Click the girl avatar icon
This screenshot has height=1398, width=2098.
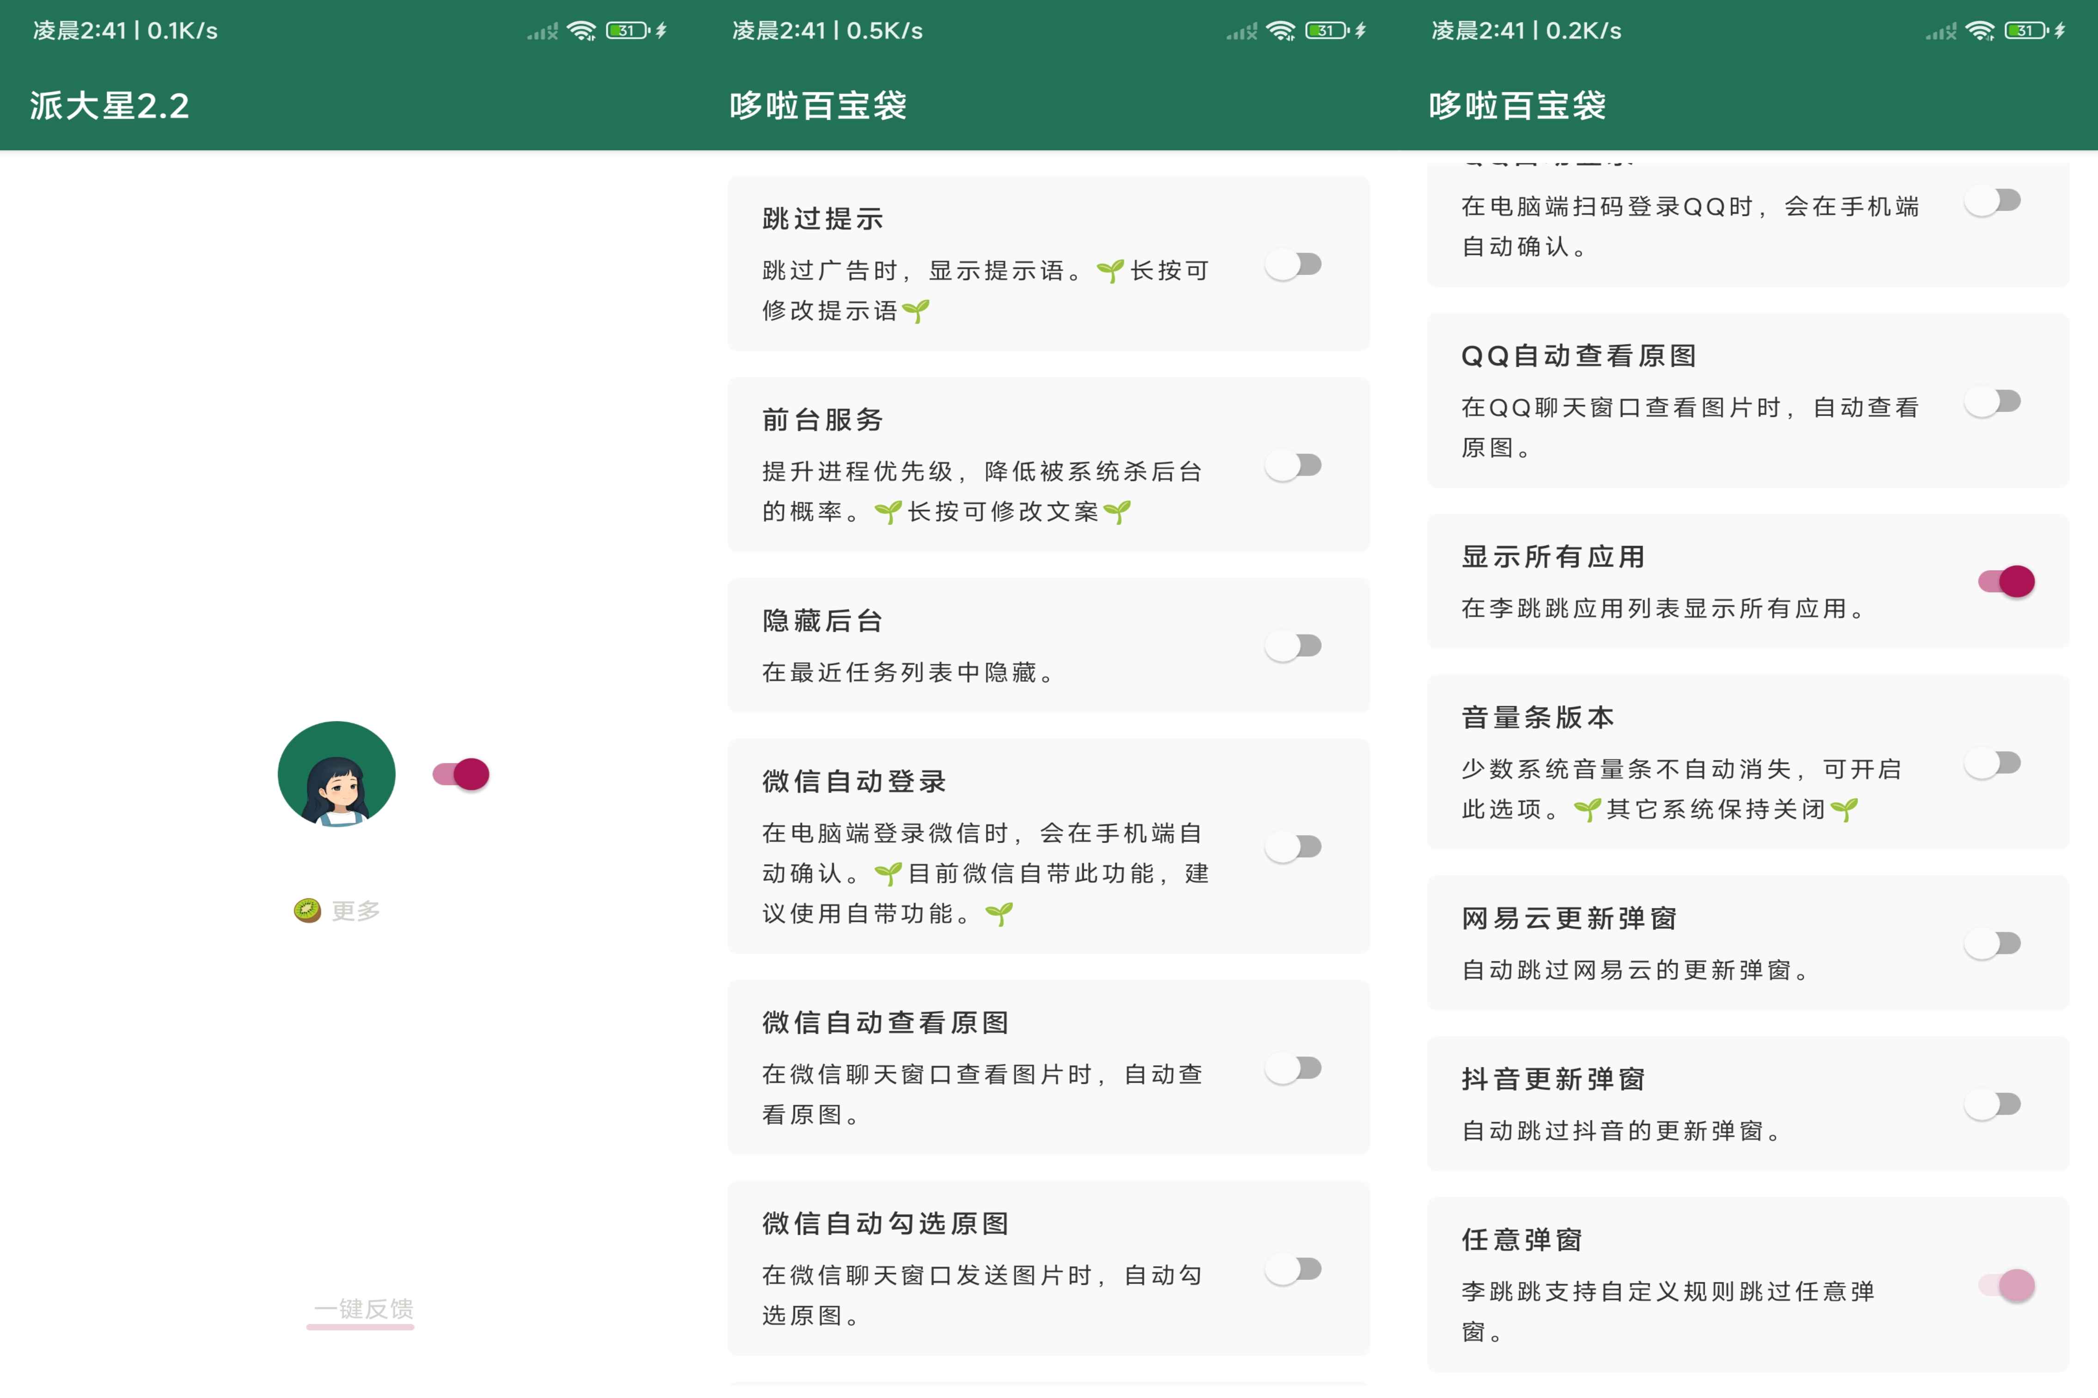pyautogui.click(x=336, y=773)
